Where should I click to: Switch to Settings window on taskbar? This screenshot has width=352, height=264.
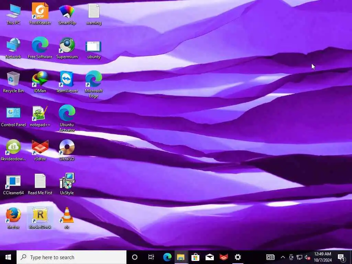[238, 257]
